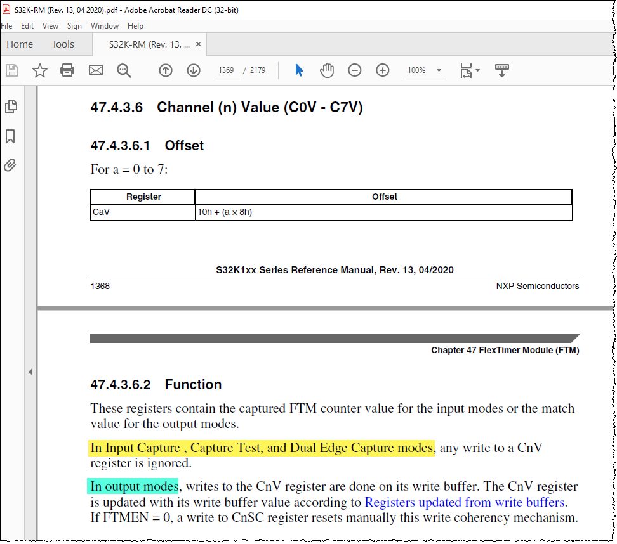The width and height of the screenshot is (617, 544).
Task: Open the zoom level dropdown
Action: (x=439, y=70)
